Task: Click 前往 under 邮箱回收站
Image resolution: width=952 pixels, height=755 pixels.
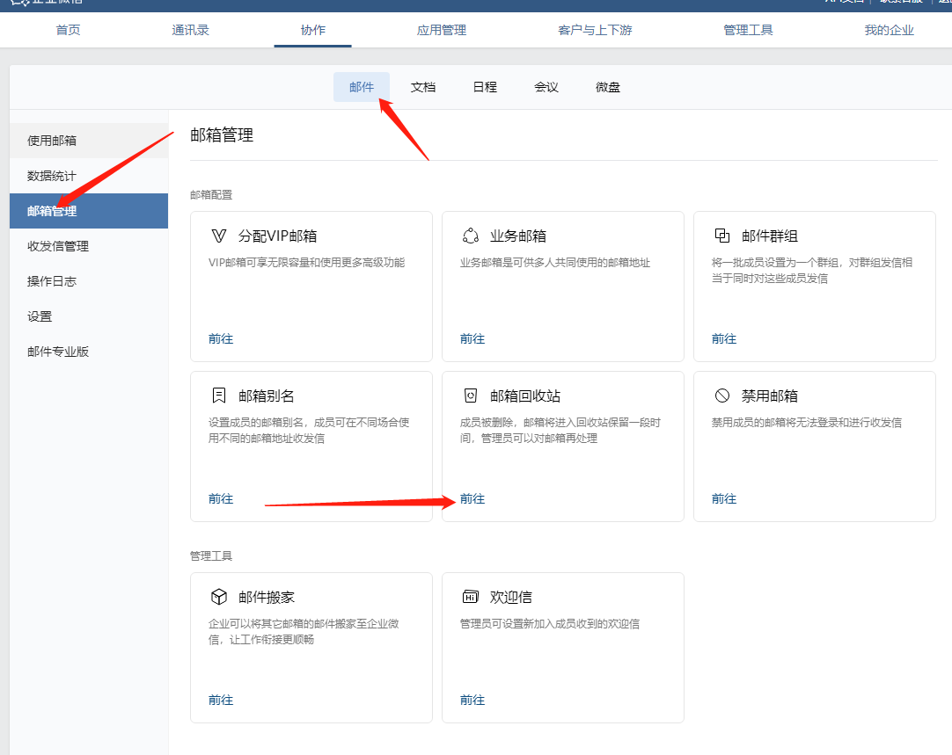Action: pyautogui.click(x=472, y=498)
